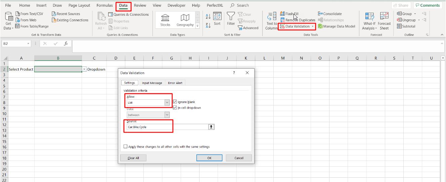Expand the Data Types gallery

pos(197,26)
